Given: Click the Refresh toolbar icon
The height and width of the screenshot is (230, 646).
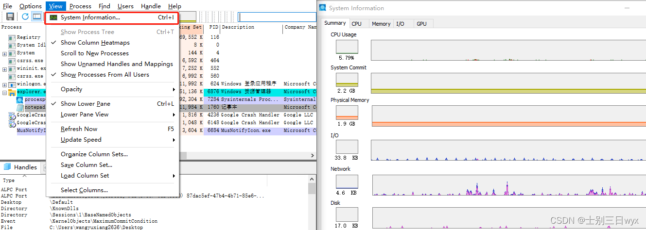Looking at the screenshot, I should point(25,16).
